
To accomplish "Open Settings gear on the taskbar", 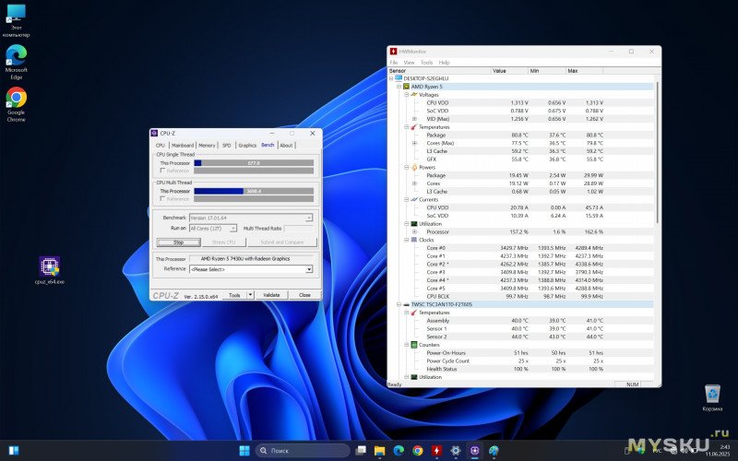I will point(455,451).
